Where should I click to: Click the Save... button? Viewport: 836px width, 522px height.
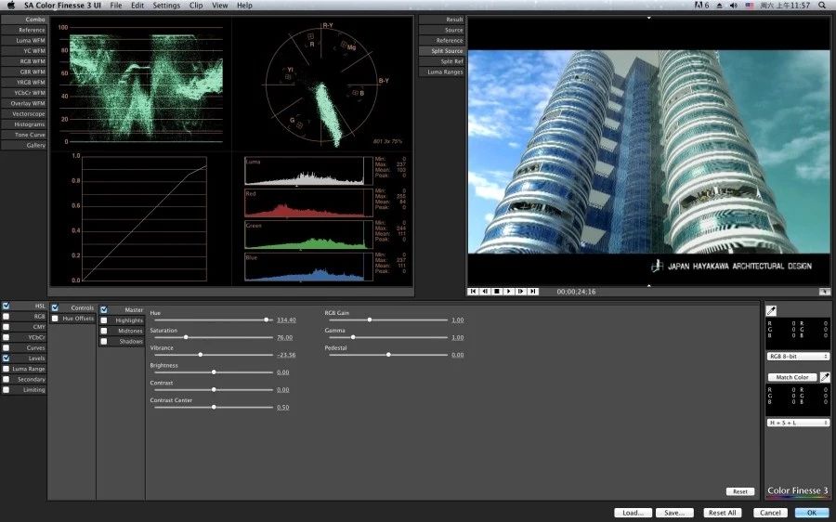point(674,513)
